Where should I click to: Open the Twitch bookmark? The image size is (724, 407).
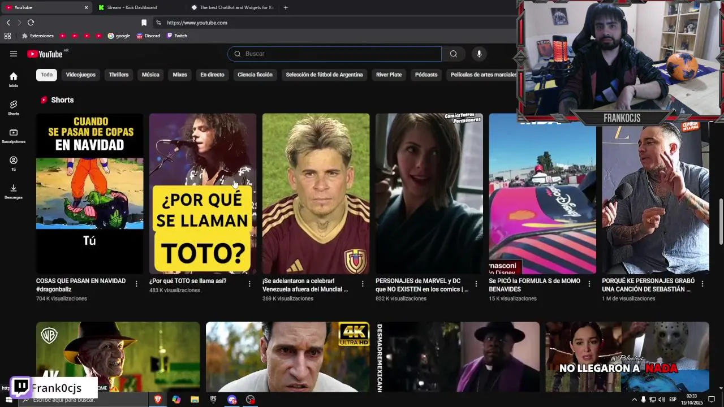(x=177, y=36)
